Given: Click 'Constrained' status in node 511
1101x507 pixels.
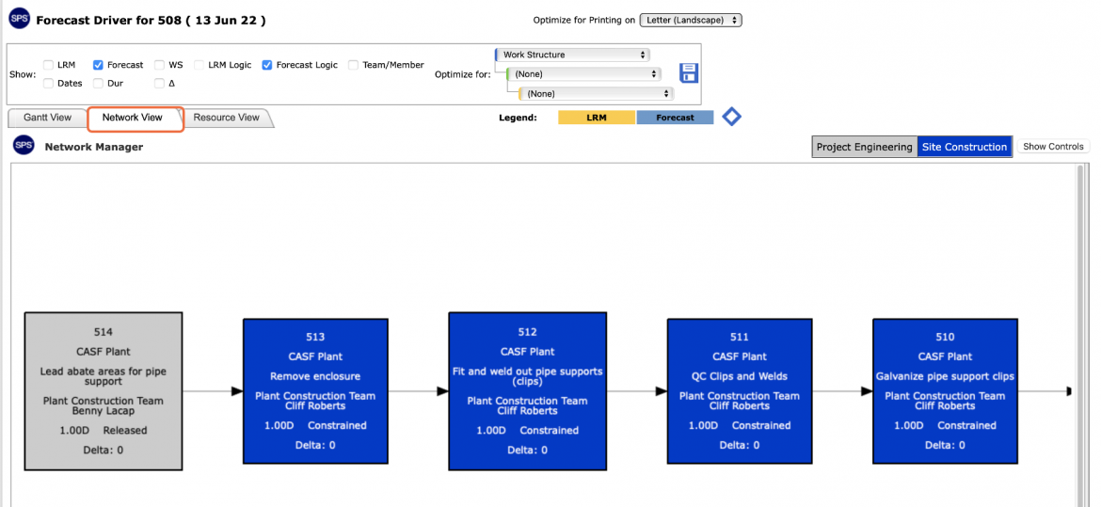Looking at the screenshot, I should coord(761,425).
